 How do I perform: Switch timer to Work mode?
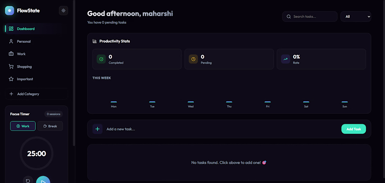point(23,126)
